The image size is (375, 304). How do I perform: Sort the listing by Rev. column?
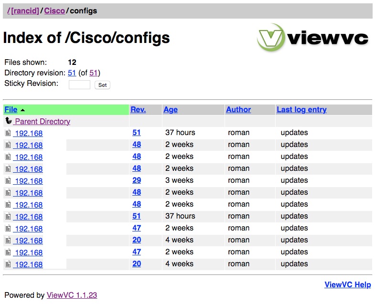coord(138,110)
